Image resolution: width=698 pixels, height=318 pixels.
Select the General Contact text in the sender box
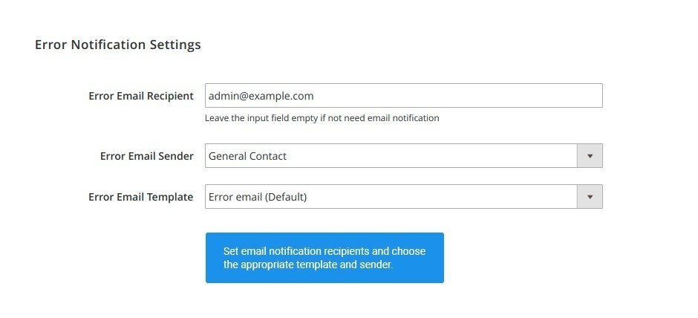(x=247, y=156)
